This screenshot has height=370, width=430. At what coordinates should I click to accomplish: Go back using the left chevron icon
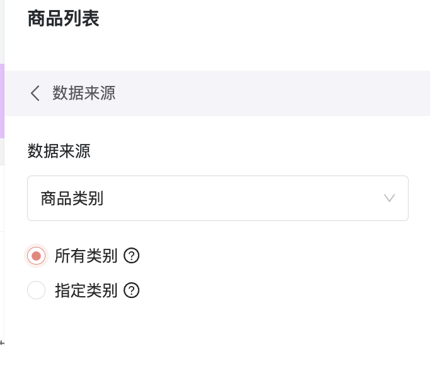(35, 93)
